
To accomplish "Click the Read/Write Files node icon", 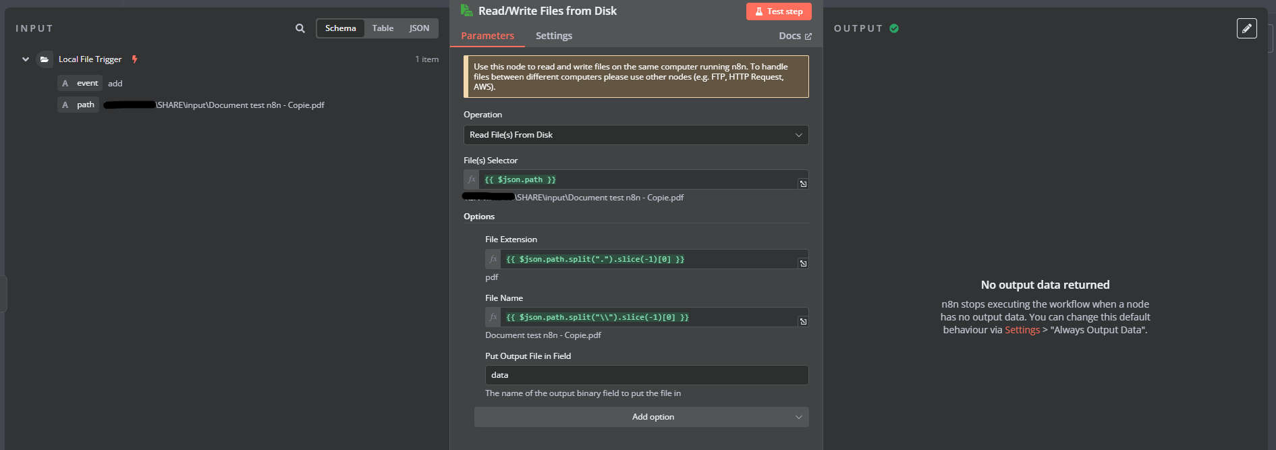I will click(x=466, y=10).
